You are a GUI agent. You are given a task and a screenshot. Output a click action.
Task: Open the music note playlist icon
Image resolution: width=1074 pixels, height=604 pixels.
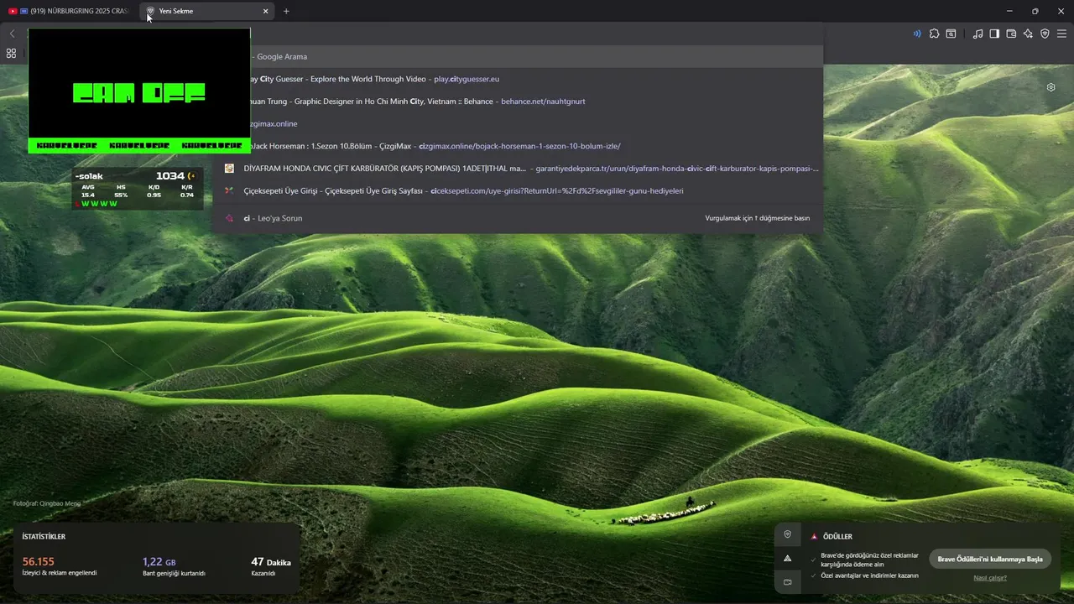tap(978, 34)
